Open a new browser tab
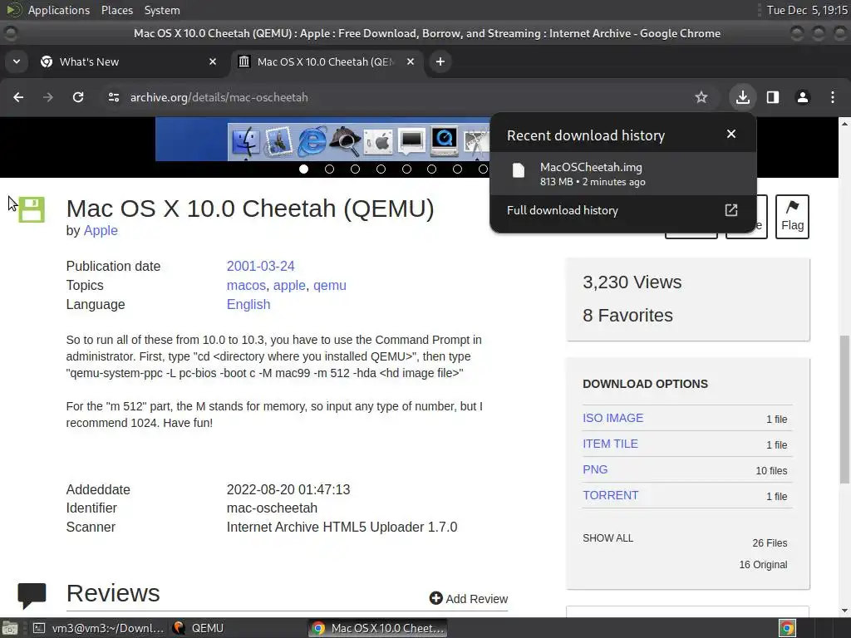 click(x=440, y=61)
